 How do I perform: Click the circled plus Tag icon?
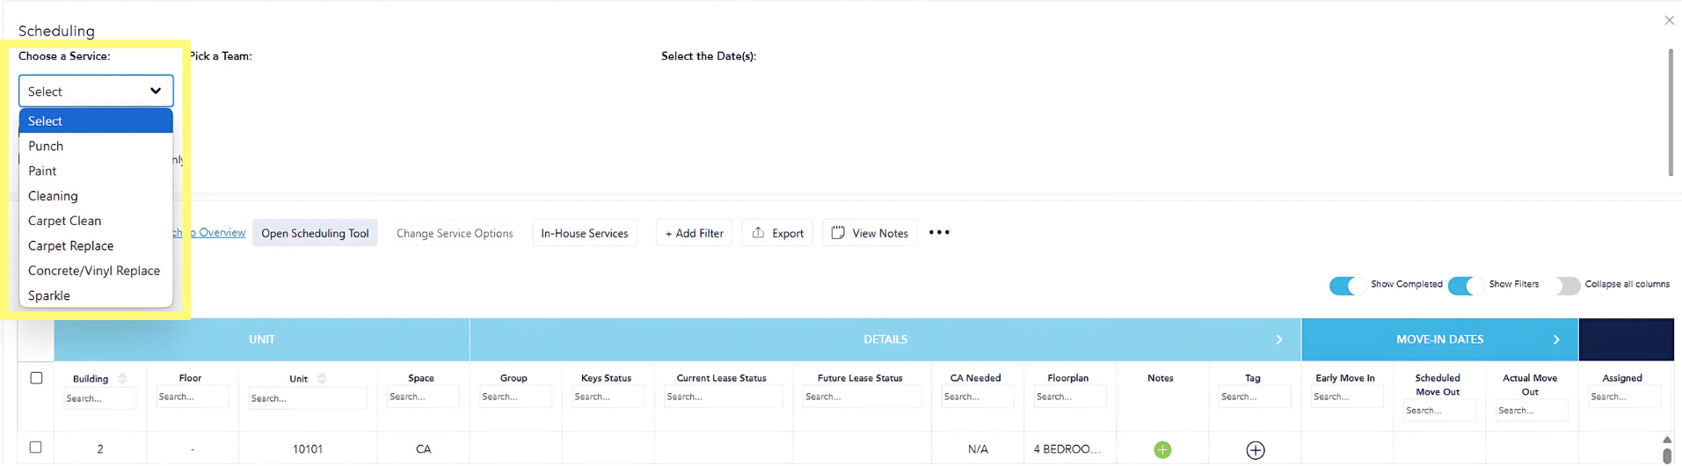(1255, 449)
